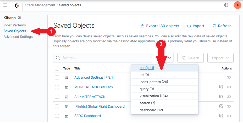Check the SEDC Dashboard row

57,116
